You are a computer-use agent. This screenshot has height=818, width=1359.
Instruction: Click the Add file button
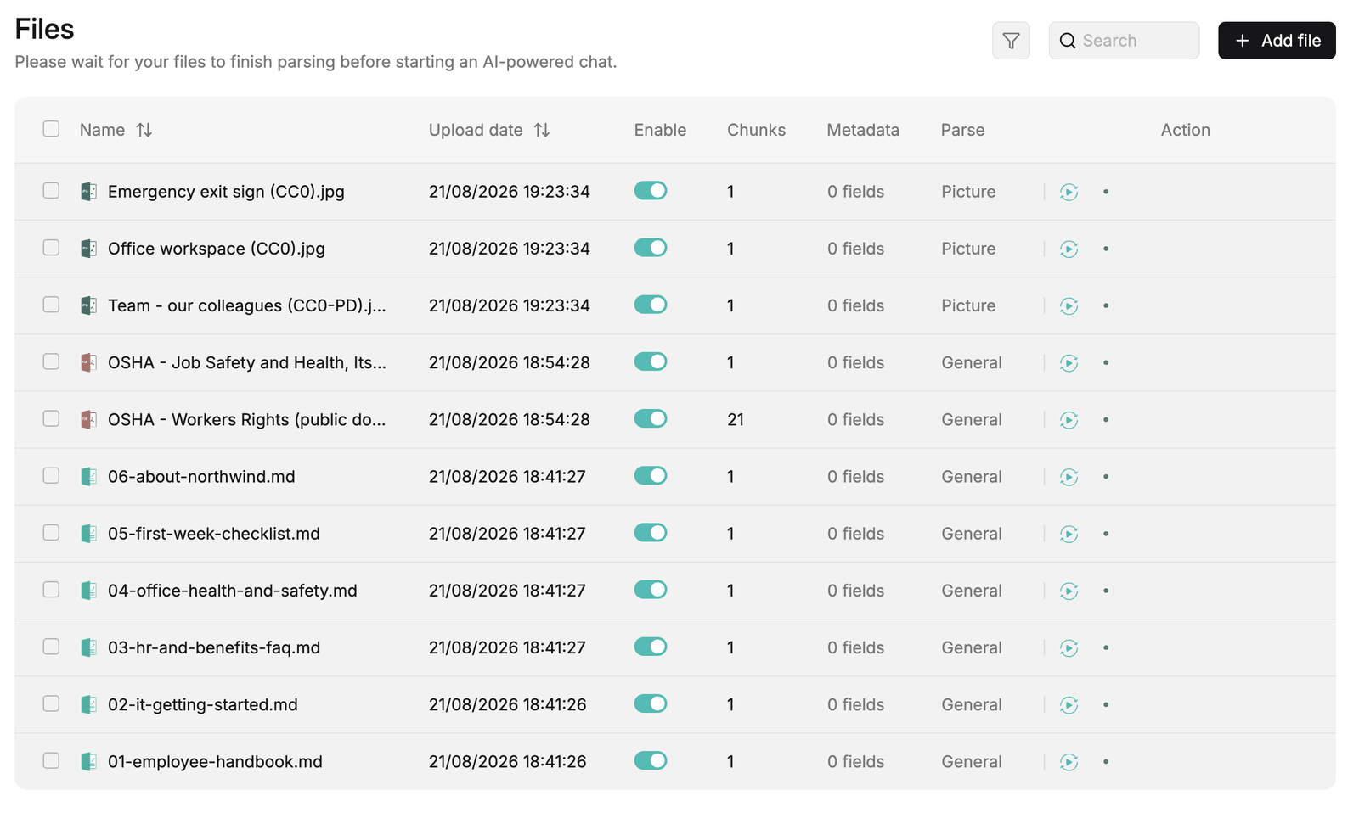click(1277, 41)
